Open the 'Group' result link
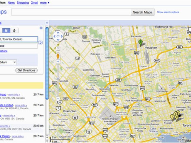This screenshot has height=143, width=191. pyautogui.click(x=3, y=95)
